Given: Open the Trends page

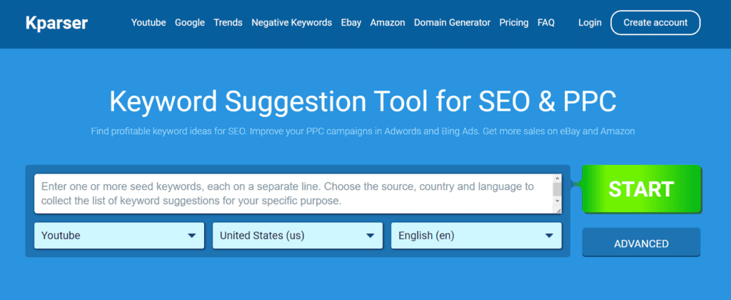Looking at the screenshot, I should pyautogui.click(x=228, y=22).
